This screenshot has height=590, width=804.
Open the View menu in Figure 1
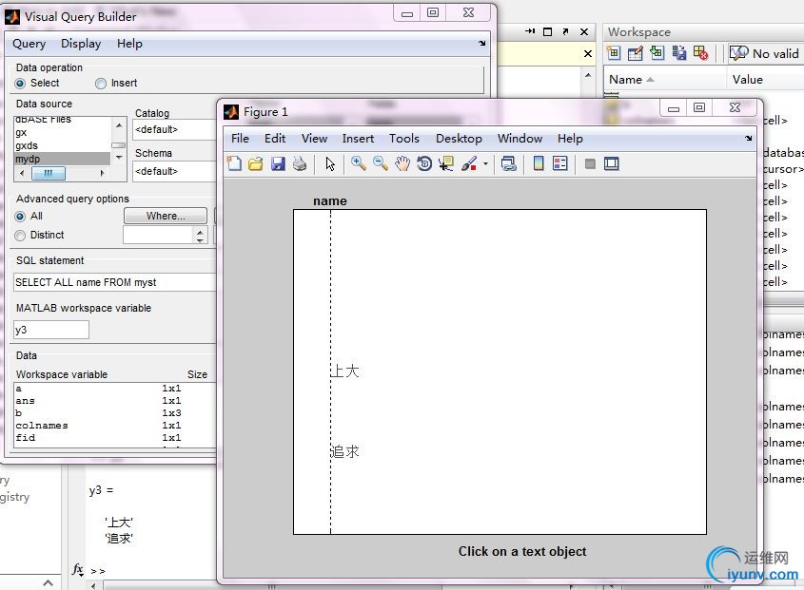(314, 139)
